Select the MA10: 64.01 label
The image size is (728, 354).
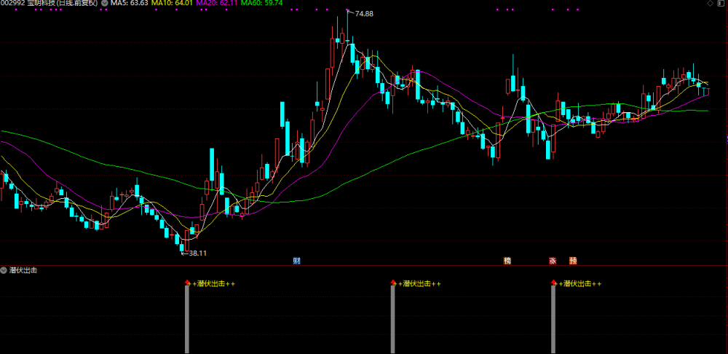coord(172,3)
